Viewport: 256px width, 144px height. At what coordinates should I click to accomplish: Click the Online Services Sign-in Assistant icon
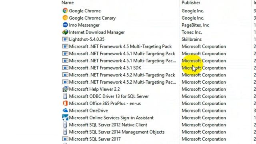pyautogui.click(x=65, y=118)
